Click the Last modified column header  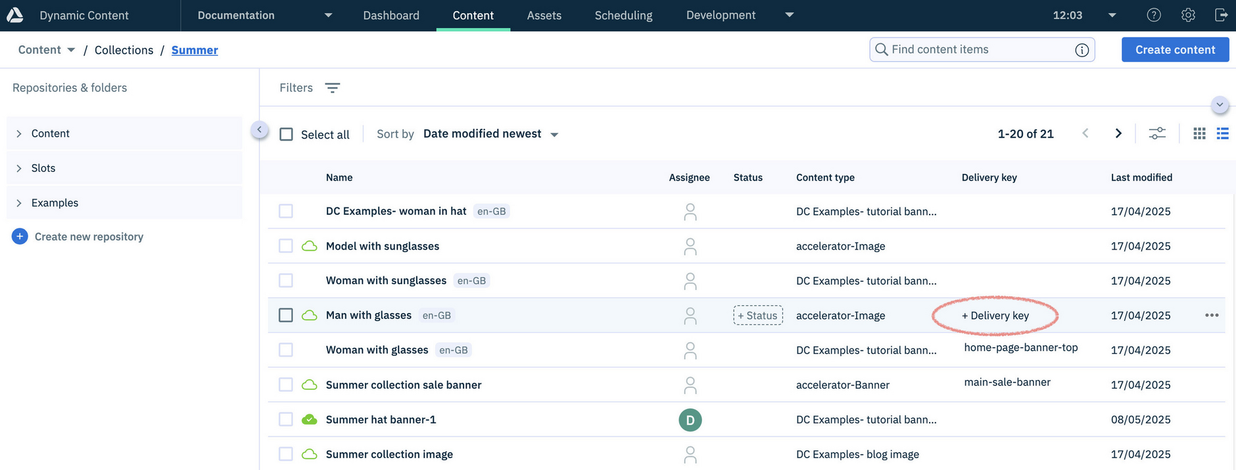tap(1141, 177)
